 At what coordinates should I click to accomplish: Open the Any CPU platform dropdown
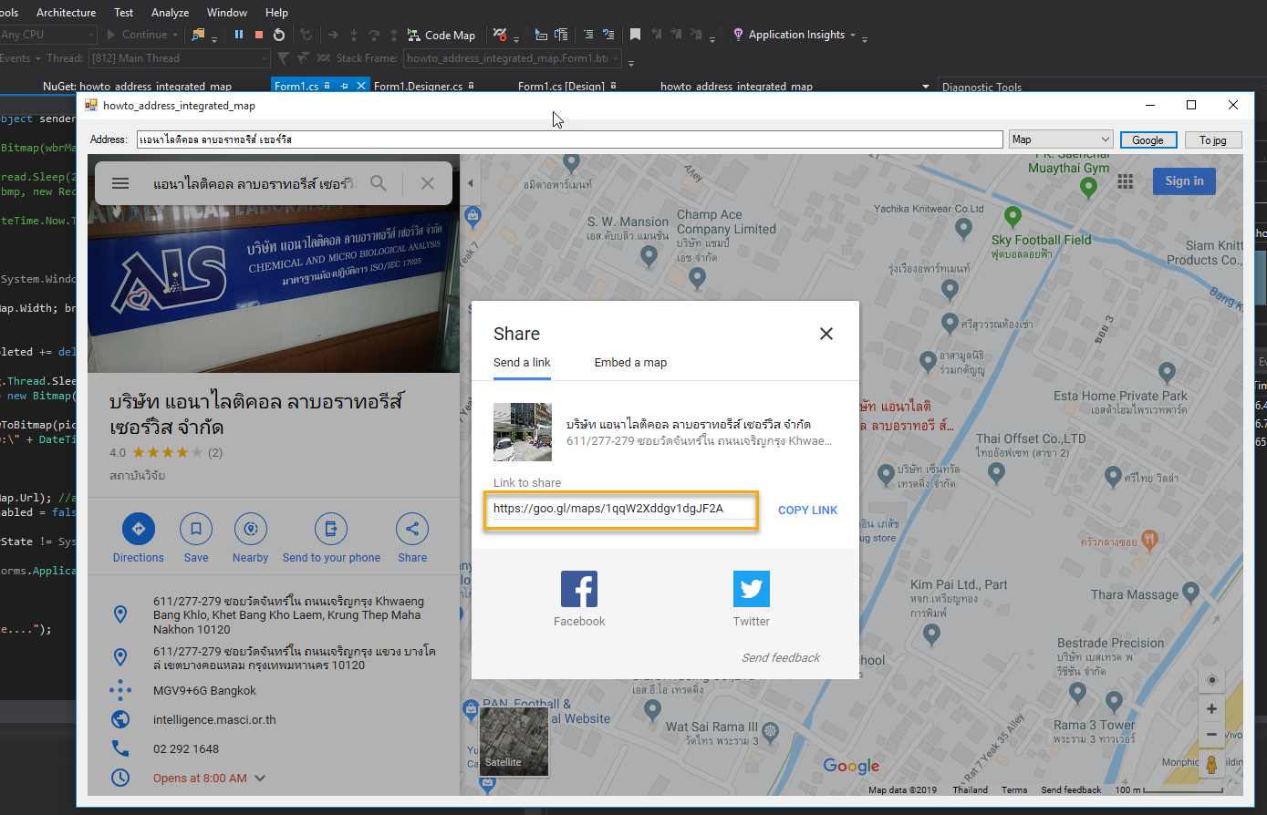(47, 35)
